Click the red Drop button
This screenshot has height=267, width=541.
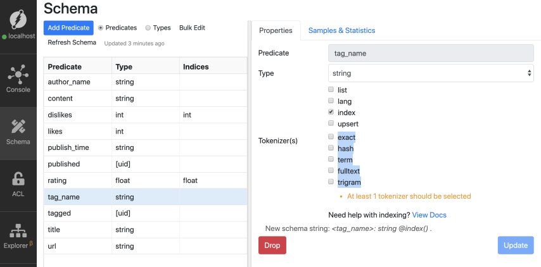point(272,245)
